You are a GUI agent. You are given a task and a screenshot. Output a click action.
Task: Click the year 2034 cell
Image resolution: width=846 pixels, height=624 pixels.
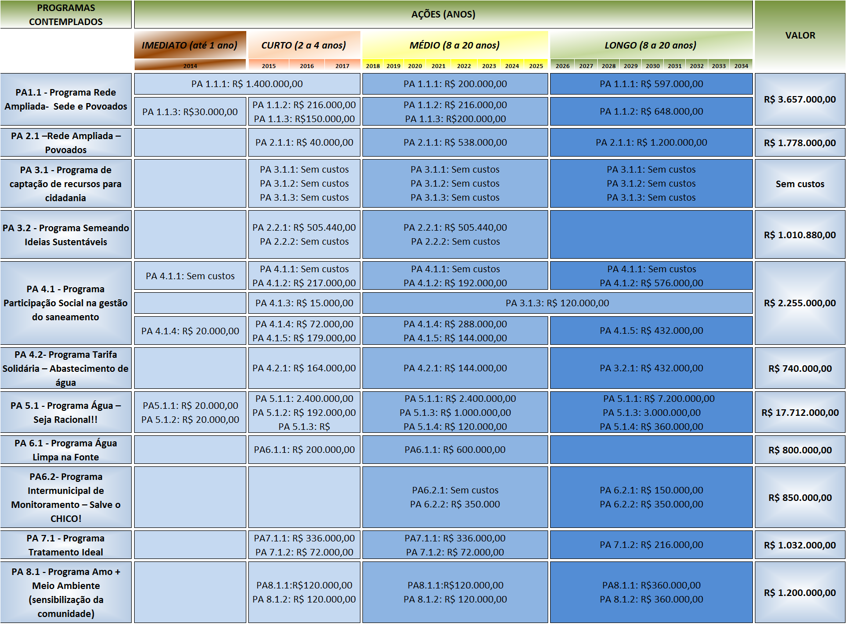(741, 66)
